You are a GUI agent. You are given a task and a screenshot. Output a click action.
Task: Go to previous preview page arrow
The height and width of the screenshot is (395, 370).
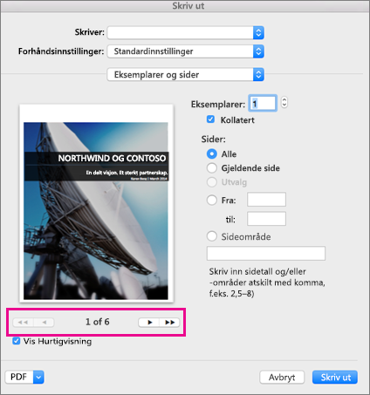[44, 323]
